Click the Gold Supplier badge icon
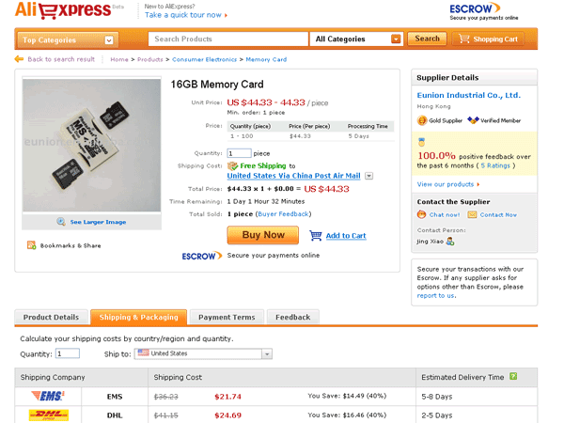Image resolution: width=564 pixels, height=423 pixels. [x=422, y=121]
